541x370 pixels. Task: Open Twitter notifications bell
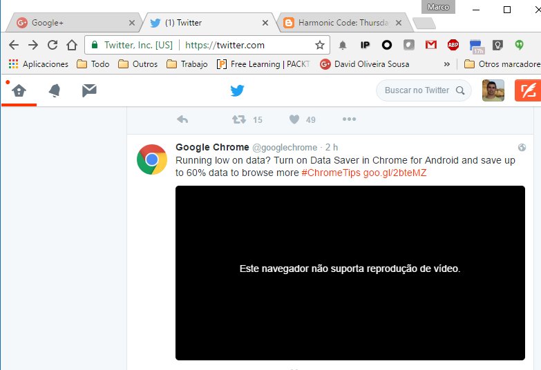(55, 90)
